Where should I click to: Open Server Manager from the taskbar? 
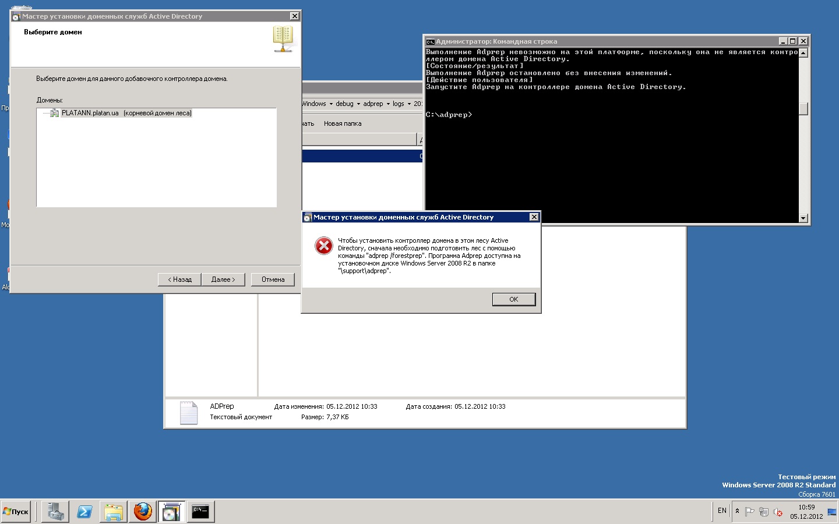(55, 512)
